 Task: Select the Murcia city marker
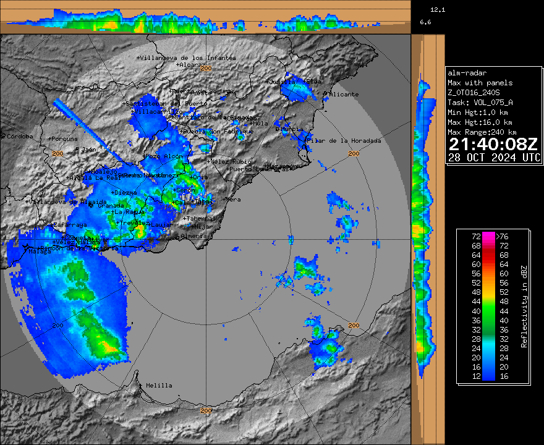pyautogui.click(x=278, y=129)
